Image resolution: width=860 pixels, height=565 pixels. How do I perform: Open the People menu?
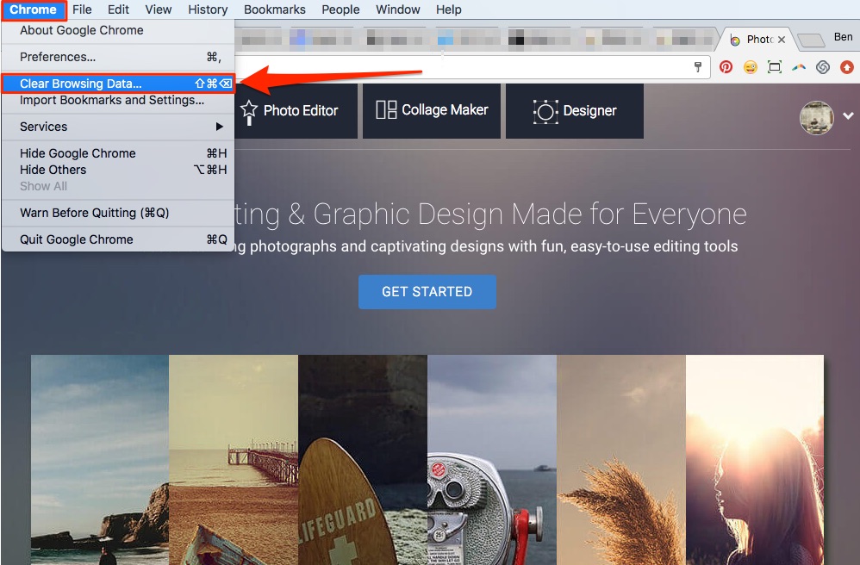340,9
